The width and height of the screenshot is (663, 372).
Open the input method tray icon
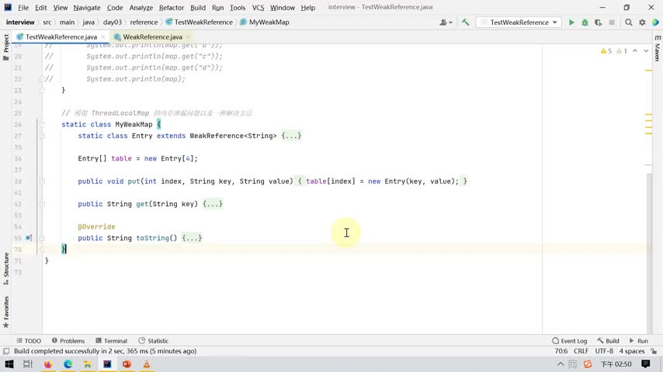coord(572,364)
